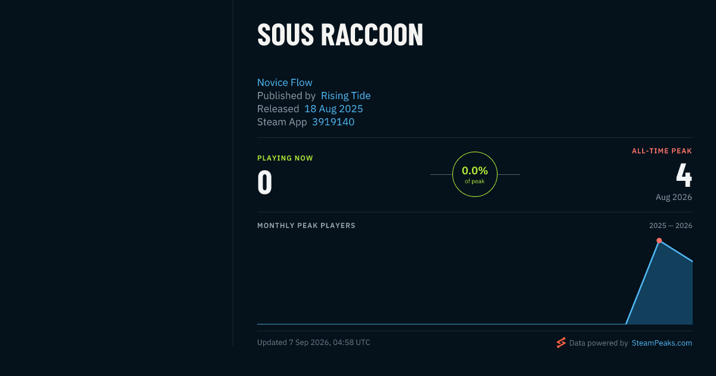Click the SOUS RACCOON title
This screenshot has width=716, height=376.
coord(340,35)
